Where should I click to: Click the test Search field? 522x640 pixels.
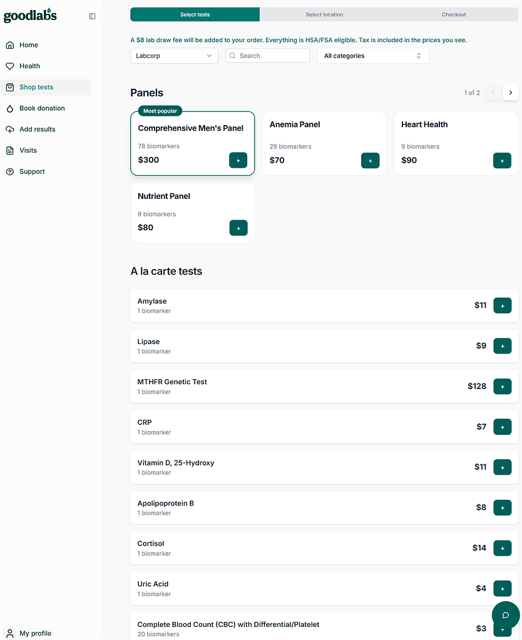click(x=268, y=56)
